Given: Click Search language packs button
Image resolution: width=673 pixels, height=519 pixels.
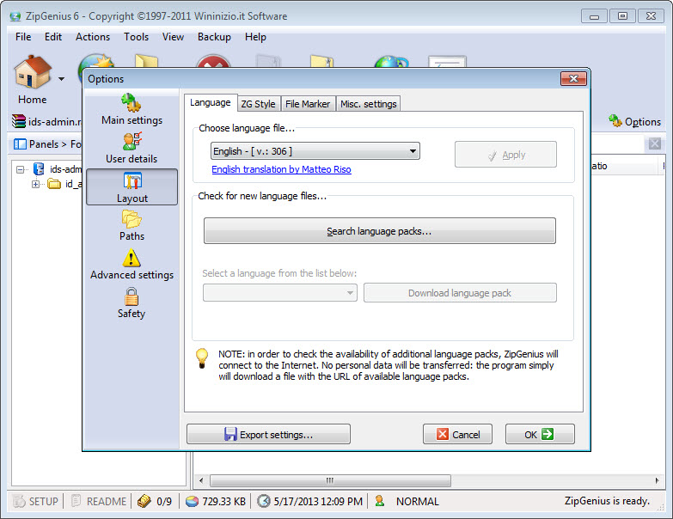Looking at the screenshot, I should pos(379,231).
